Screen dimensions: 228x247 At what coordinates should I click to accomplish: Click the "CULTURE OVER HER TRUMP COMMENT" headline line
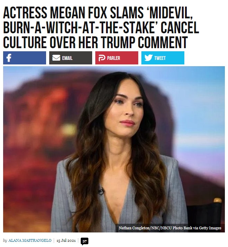click(x=95, y=42)
